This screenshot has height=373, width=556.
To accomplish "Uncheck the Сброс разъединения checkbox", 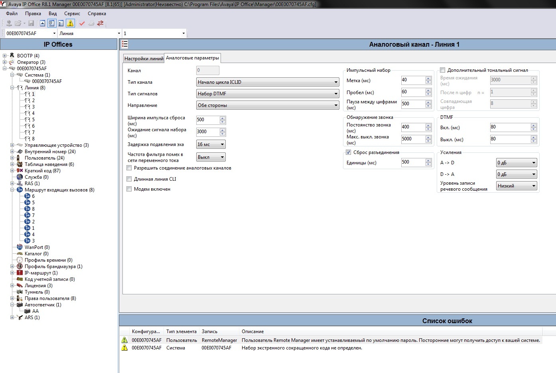I will coord(348,152).
